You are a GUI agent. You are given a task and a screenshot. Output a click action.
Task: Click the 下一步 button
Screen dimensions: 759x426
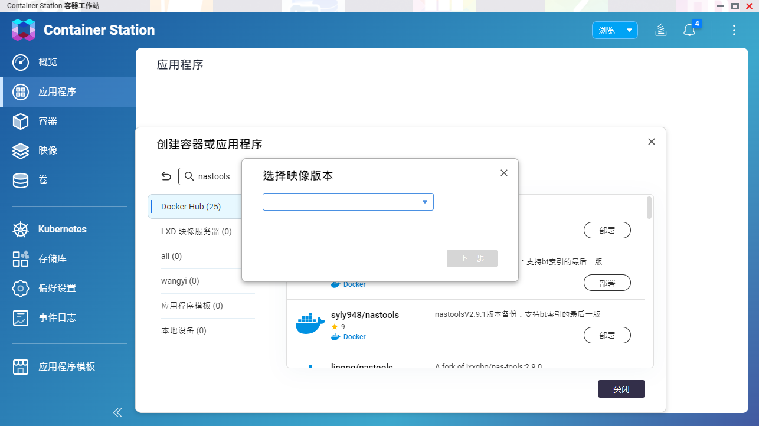[472, 258]
